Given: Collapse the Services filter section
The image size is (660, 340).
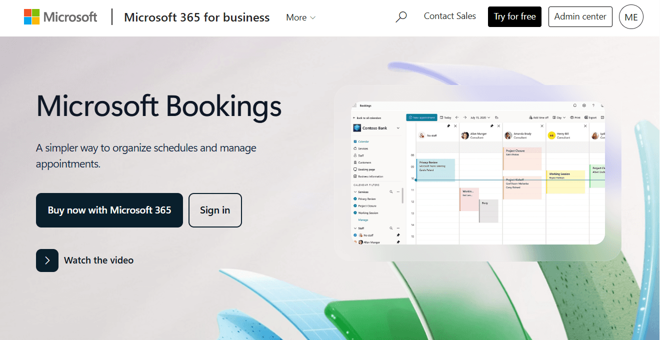Looking at the screenshot, I should 355,192.
